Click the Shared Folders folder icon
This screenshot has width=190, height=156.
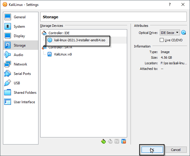coord(7,92)
